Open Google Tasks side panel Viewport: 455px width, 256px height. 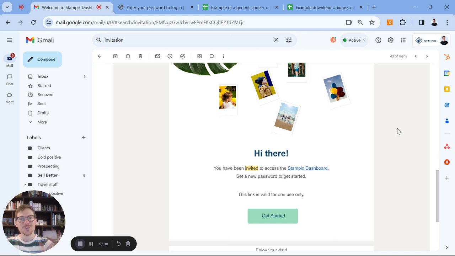click(x=447, y=105)
